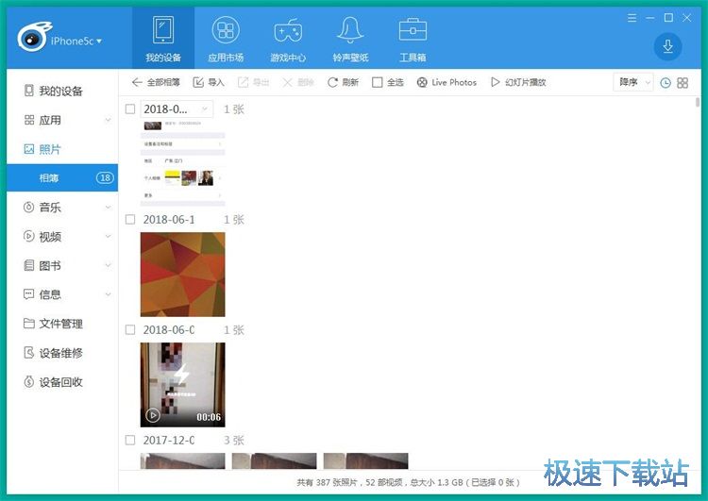Viewport: 708px width, 501px height.
Task: Open the 游戏中心 game center icon
Action: [288, 31]
